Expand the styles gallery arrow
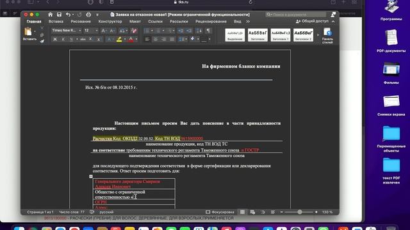Screen dimensions: 410x230 318,35
